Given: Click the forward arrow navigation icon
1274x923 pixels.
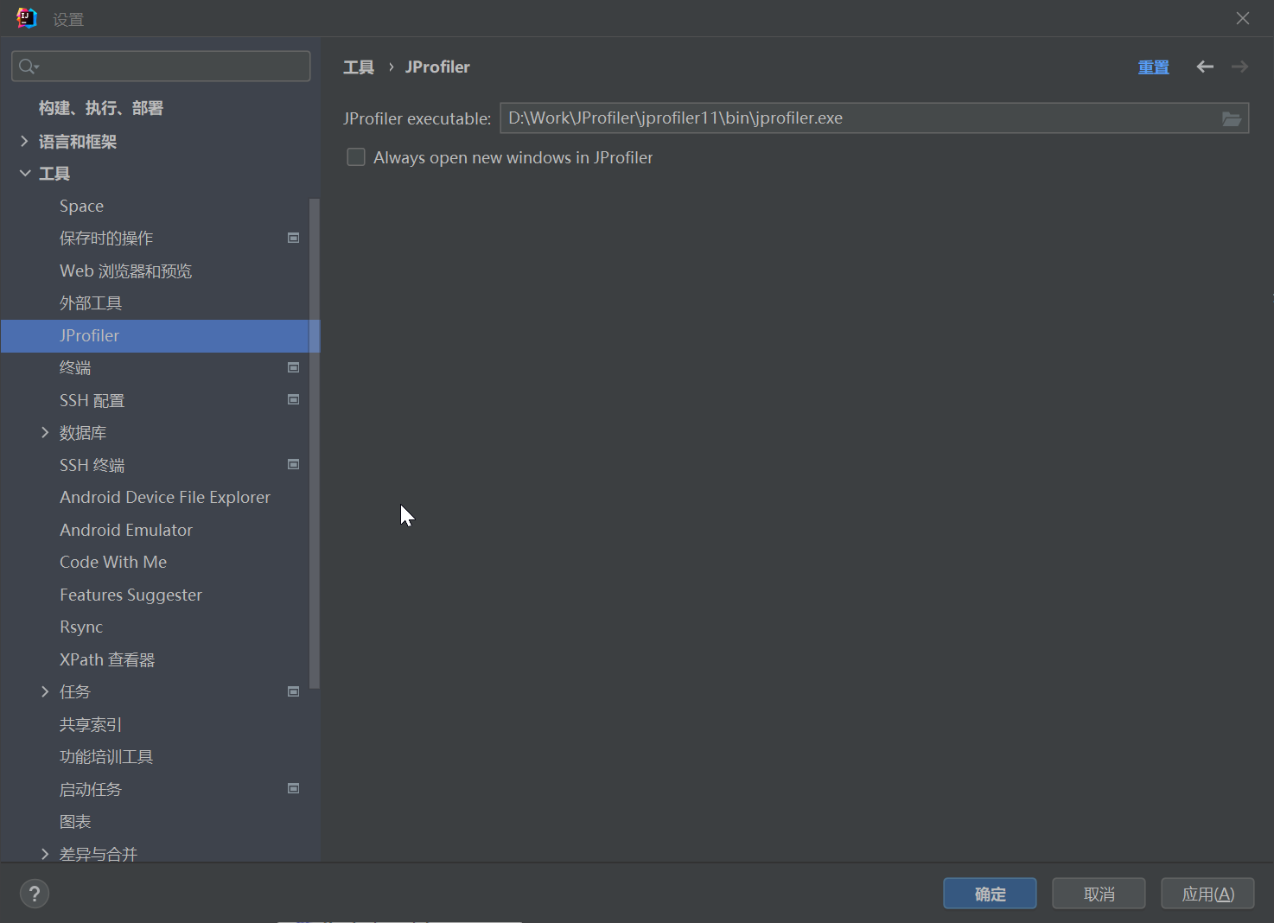Looking at the screenshot, I should [1240, 67].
